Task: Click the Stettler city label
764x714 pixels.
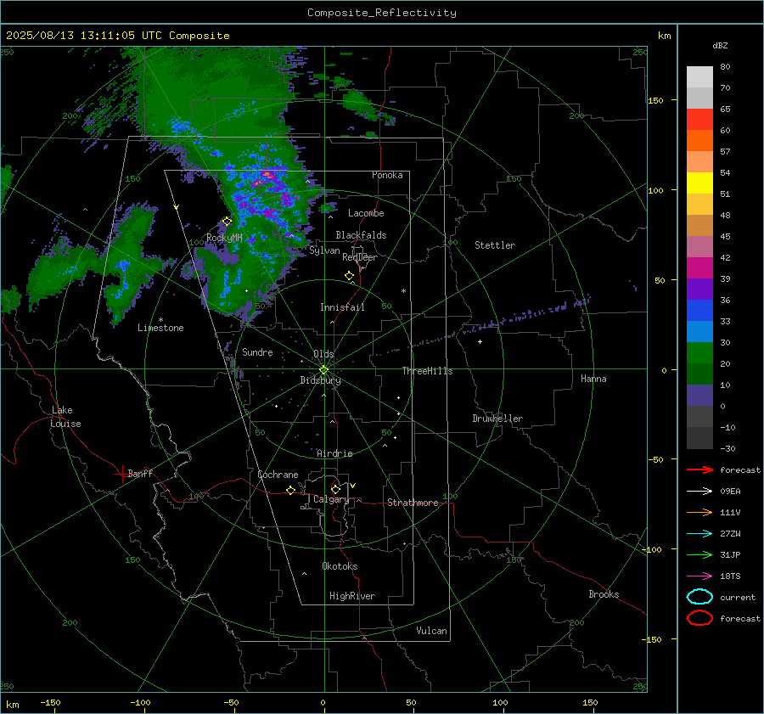Action: [495, 245]
